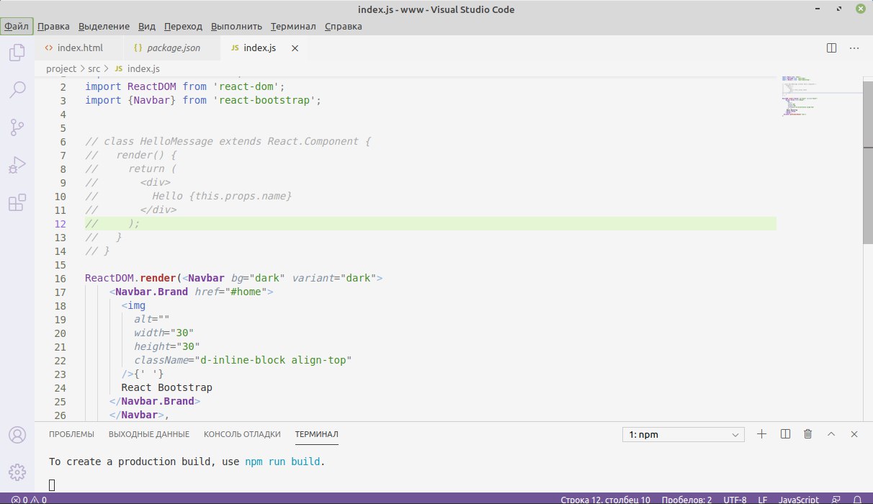Click cursor position 'Строка 12, столбец 10'
The height and width of the screenshot is (504, 873).
[x=606, y=499]
